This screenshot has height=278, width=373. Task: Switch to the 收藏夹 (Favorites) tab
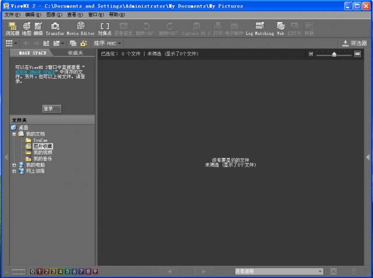(x=75, y=53)
